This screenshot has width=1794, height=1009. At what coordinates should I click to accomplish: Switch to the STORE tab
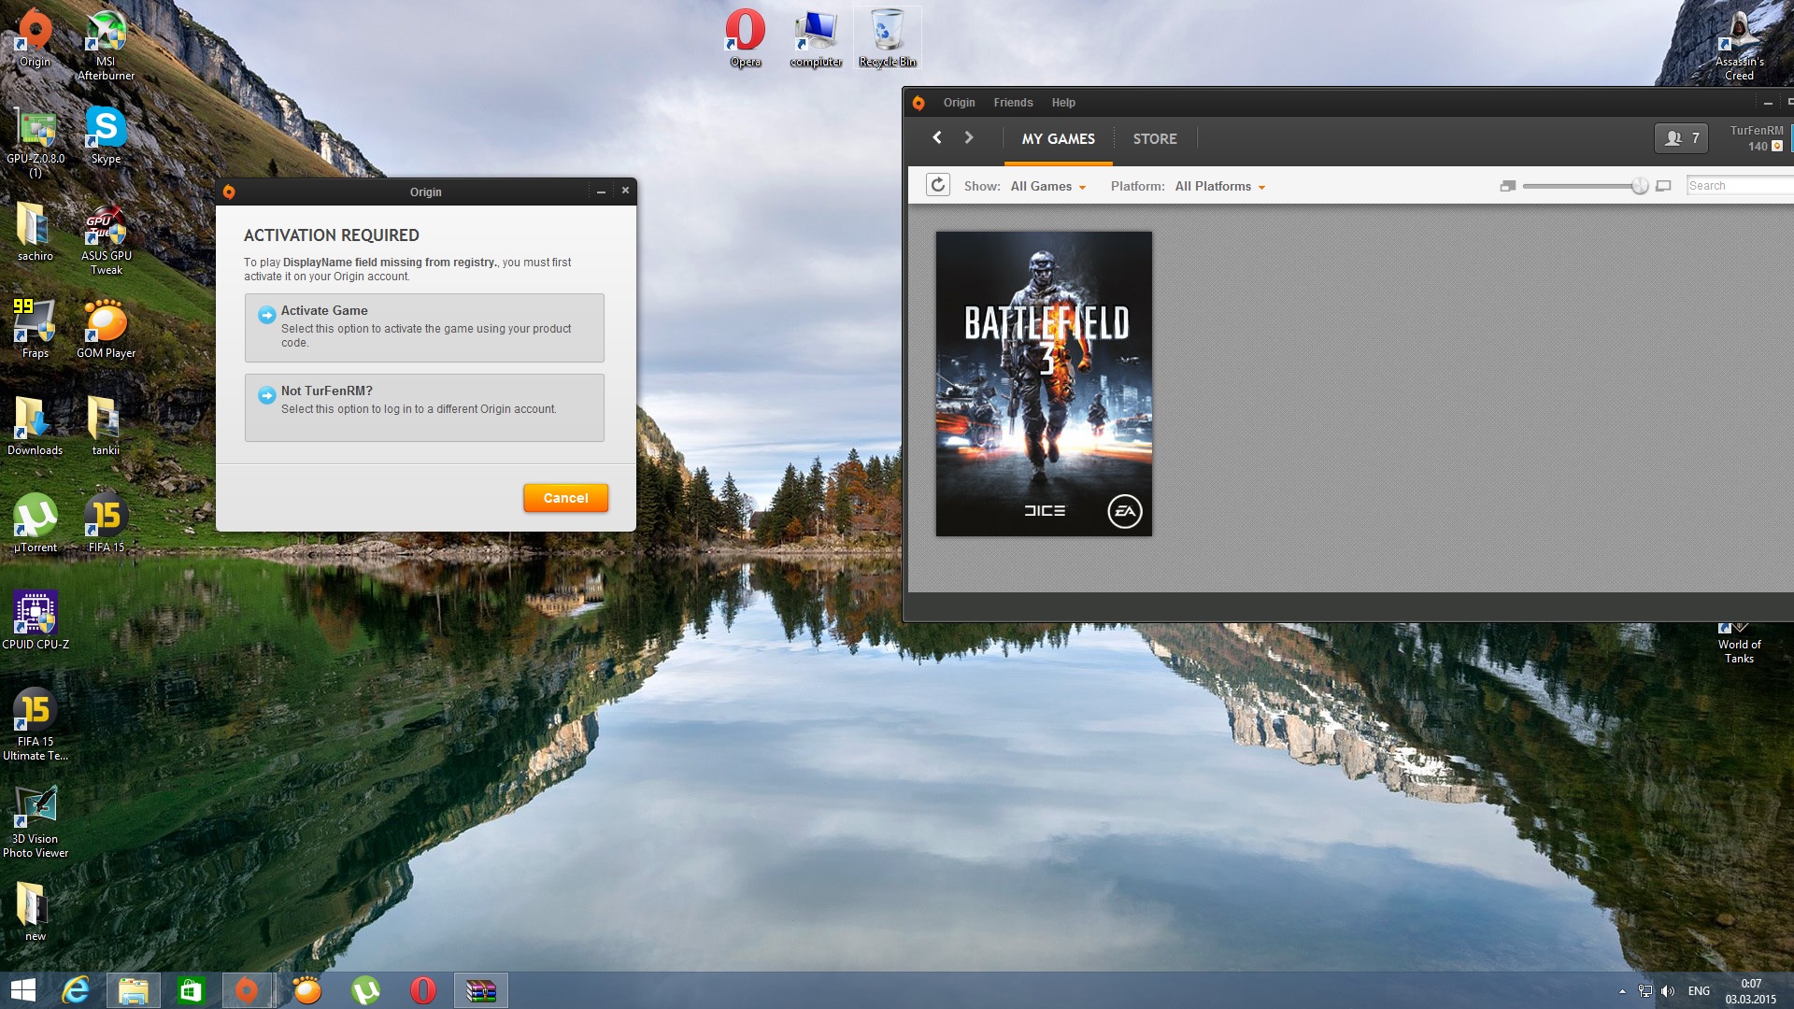pos(1155,138)
